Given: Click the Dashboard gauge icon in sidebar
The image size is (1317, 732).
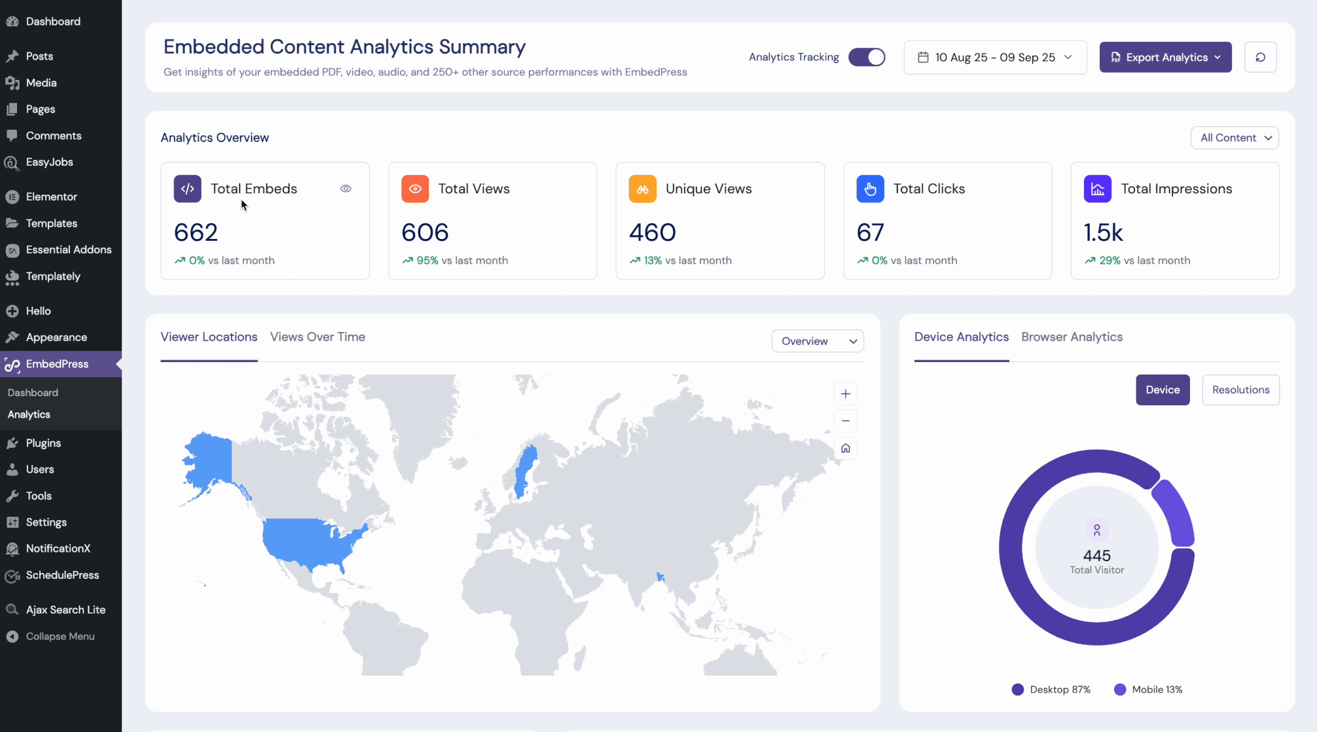Looking at the screenshot, I should (x=12, y=22).
